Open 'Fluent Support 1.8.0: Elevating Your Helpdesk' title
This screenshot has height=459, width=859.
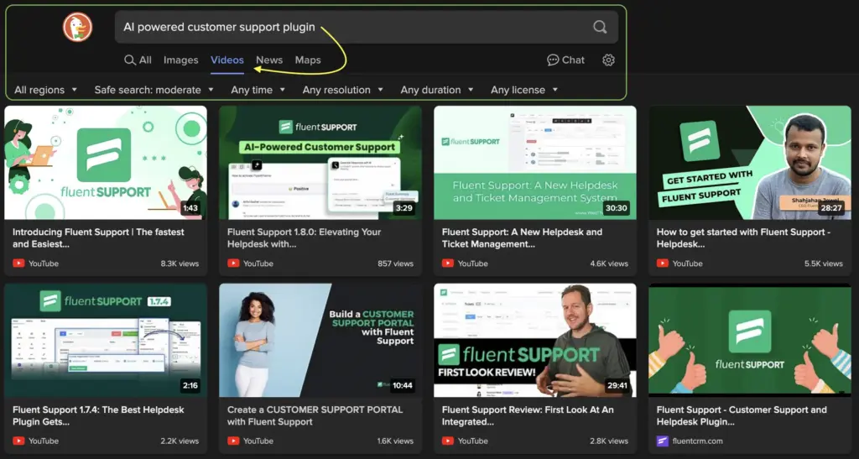304,238
